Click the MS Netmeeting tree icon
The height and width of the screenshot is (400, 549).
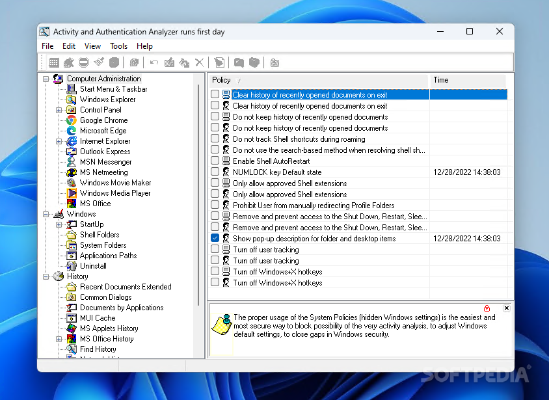click(72, 172)
